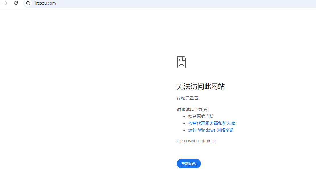Click the 检查网络连接 list item
The width and height of the screenshot is (316, 176).
[201, 116]
